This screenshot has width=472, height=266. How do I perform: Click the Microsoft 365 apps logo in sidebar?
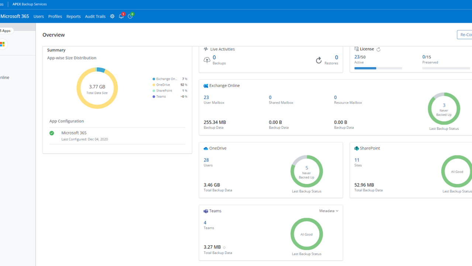pyautogui.click(x=3, y=44)
